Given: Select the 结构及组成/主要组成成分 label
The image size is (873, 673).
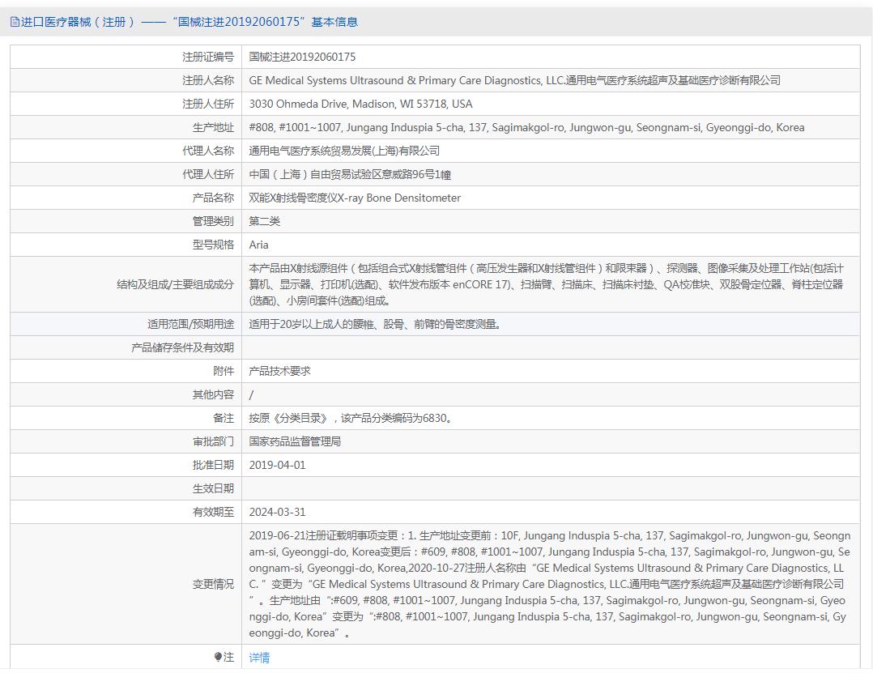Looking at the screenshot, I should [x=176, y=284].
